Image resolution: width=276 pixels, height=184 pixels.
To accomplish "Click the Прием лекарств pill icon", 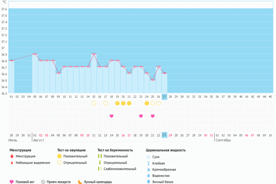I will pos(43,181).
